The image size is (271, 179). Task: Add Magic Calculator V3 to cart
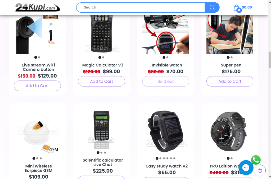pyautogui.click(x=101, y=81)
